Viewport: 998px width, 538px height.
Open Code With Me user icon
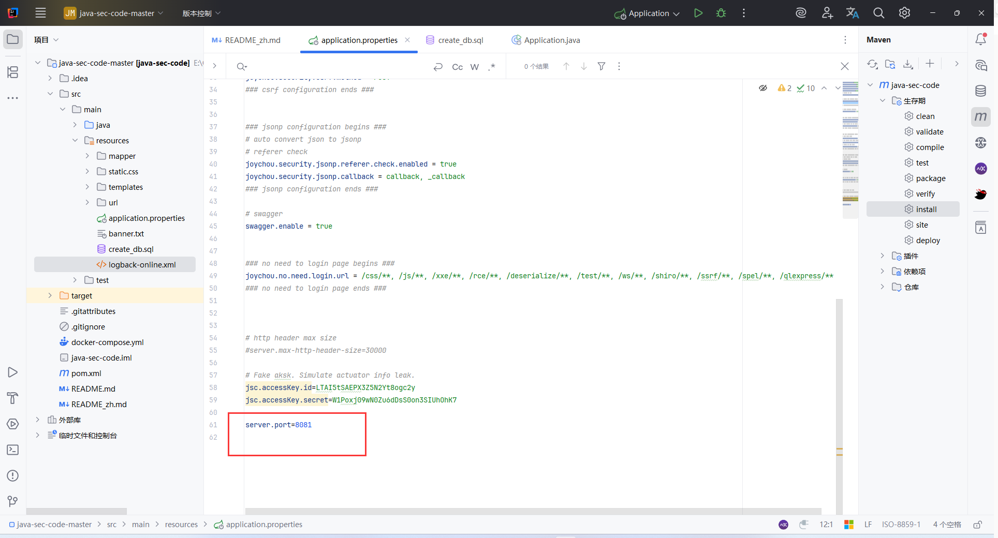tap(827, 13)
